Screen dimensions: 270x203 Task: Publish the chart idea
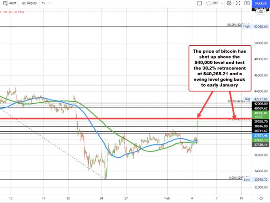(261, 3)
